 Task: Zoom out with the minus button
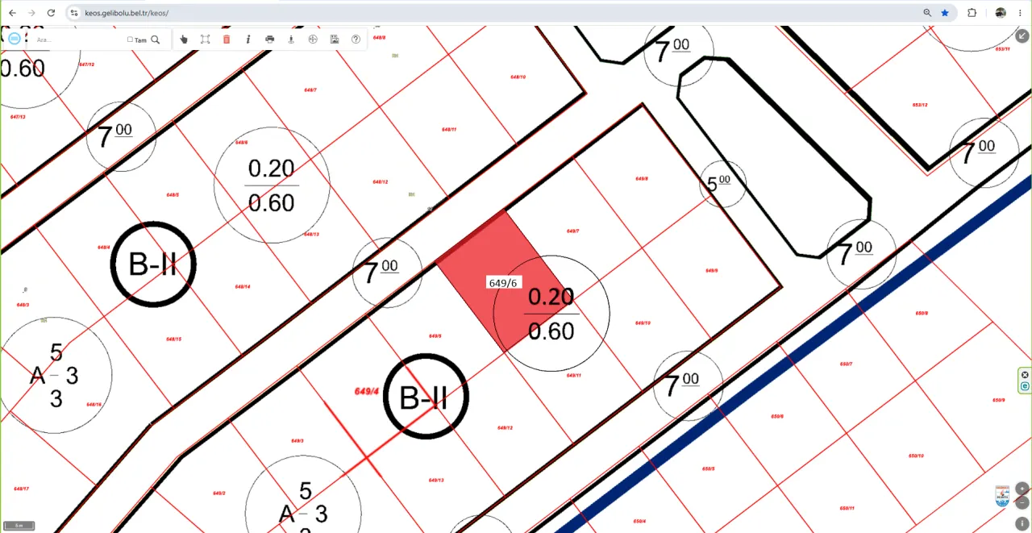(x=1022, y=502)
